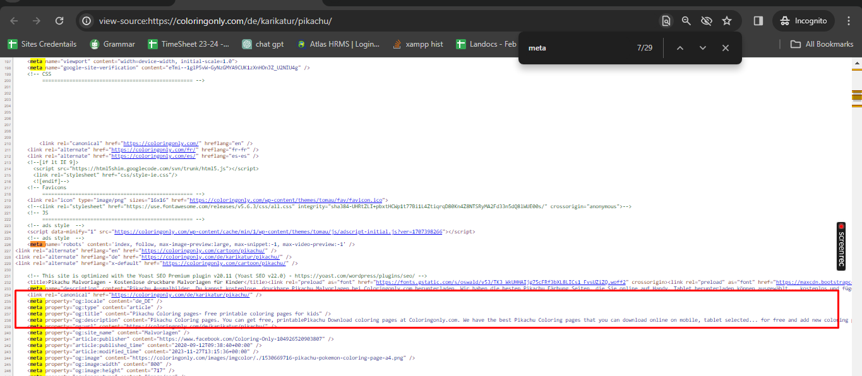Click the '<!-- Favicons' comment
The image size is (862, 376).
tap(47, 187)
